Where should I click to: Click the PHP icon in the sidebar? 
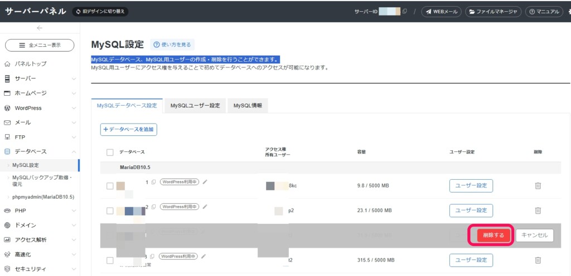pyautogui.click(x=7, y=211)
